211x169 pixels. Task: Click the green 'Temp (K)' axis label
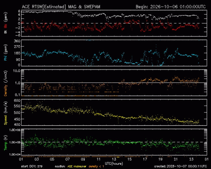(6, 143)
